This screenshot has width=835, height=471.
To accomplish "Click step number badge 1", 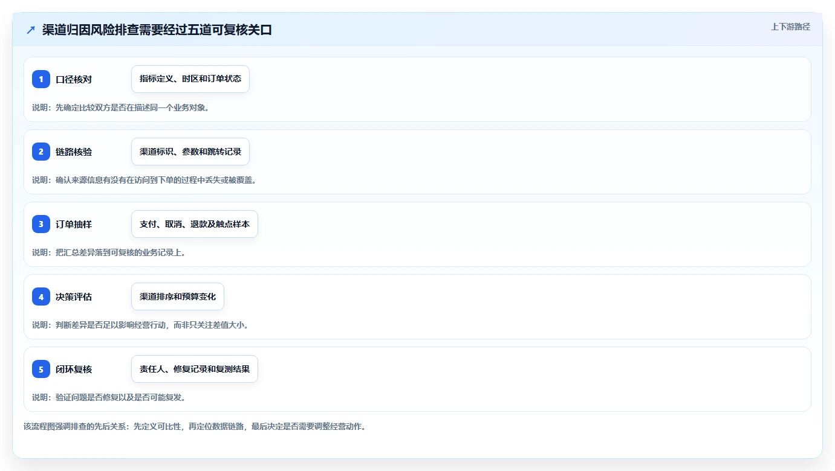I will pos(41,79).
